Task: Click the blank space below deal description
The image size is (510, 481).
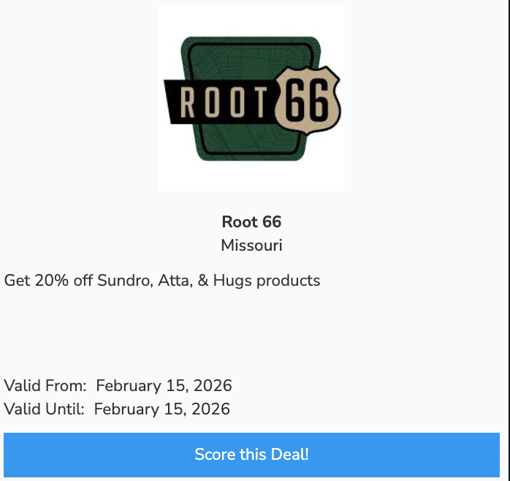Action: click(x=251, y=329)
